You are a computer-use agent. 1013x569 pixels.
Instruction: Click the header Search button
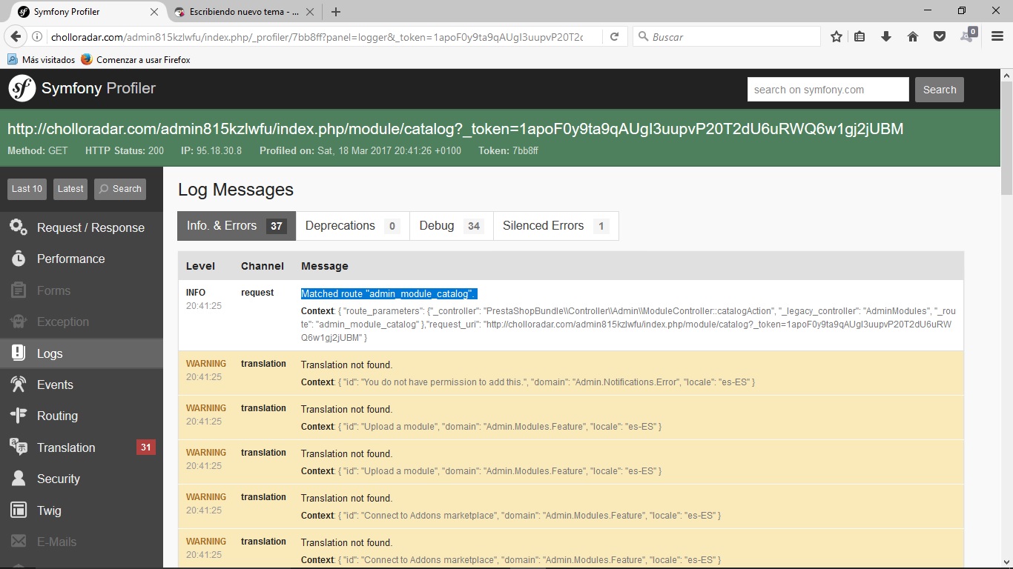940,90
